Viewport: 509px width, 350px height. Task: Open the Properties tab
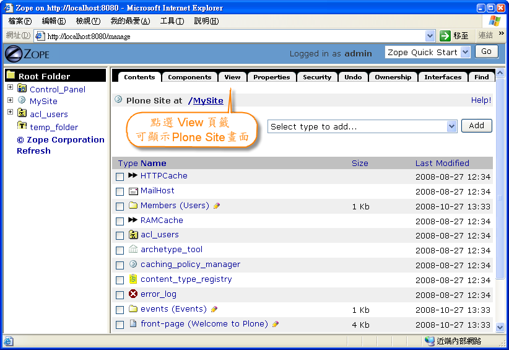(272, 77)
